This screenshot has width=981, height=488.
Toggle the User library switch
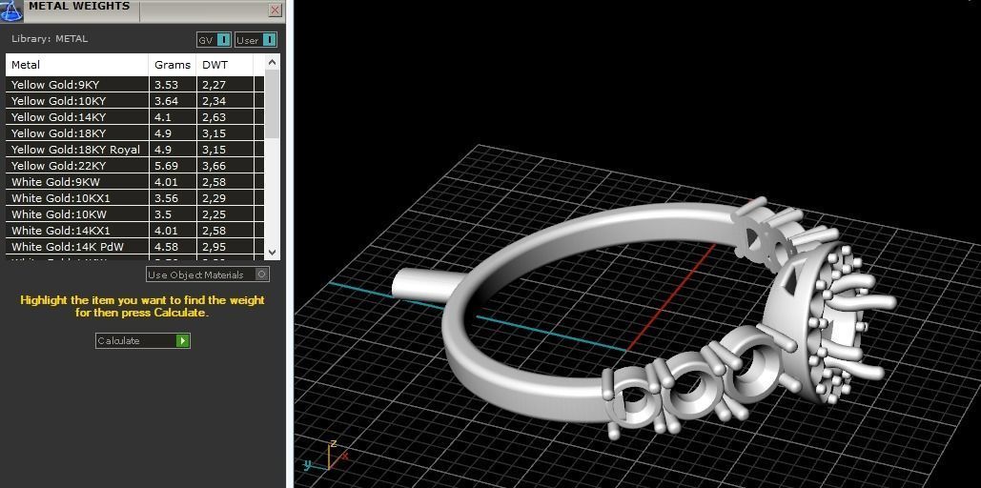pos(255,40)
